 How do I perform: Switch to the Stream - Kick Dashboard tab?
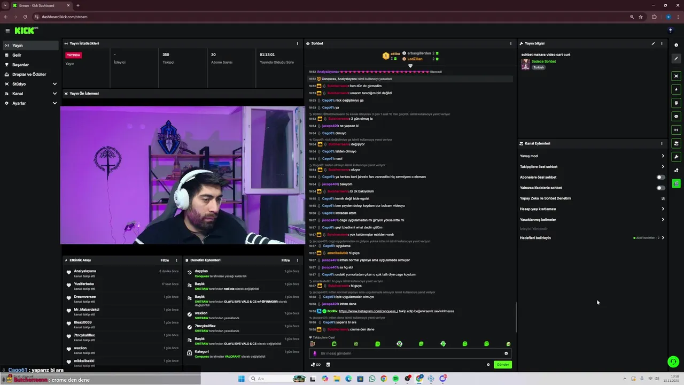tap(41, 5)
